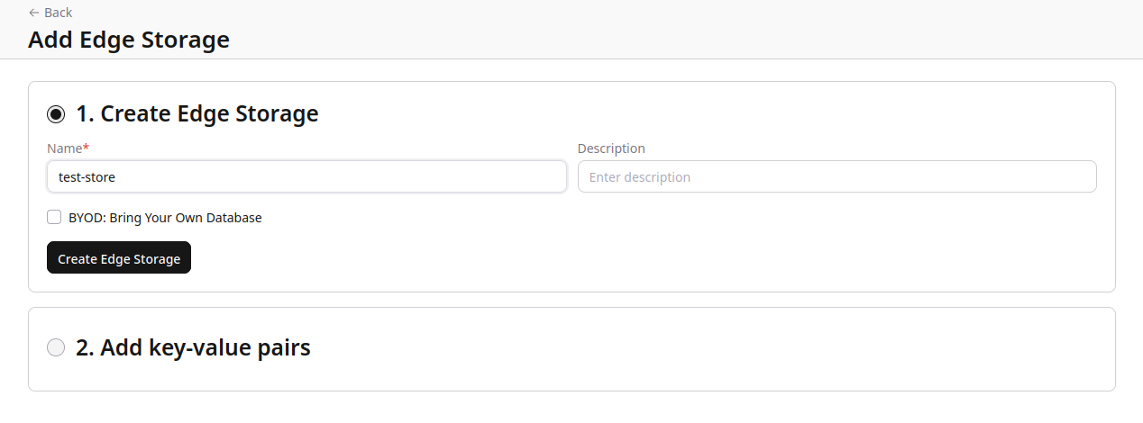Click the Bring Your Own Database label

point(166,218)
